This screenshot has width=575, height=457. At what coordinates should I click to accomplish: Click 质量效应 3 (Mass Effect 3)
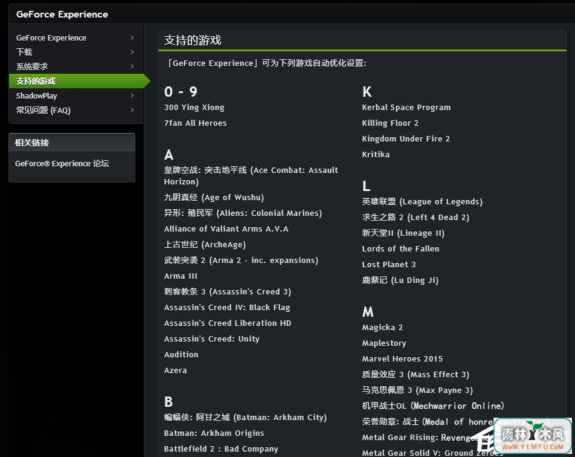(416, 375)
